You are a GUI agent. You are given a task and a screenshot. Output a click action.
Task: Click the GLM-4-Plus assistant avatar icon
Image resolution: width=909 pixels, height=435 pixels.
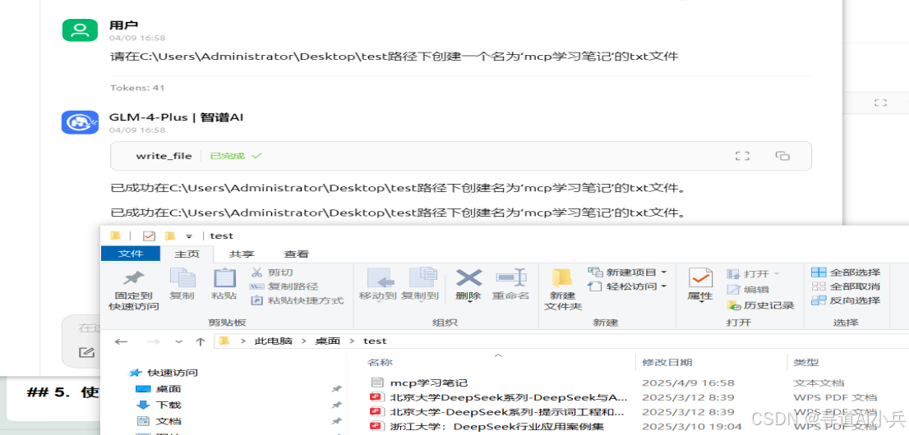pyautogui.click(x=80, y=122)
